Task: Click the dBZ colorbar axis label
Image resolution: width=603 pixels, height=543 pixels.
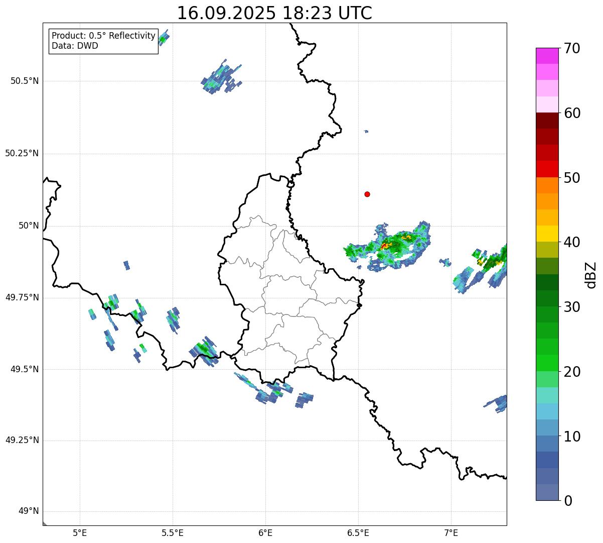Action: (x=591, y=274)
